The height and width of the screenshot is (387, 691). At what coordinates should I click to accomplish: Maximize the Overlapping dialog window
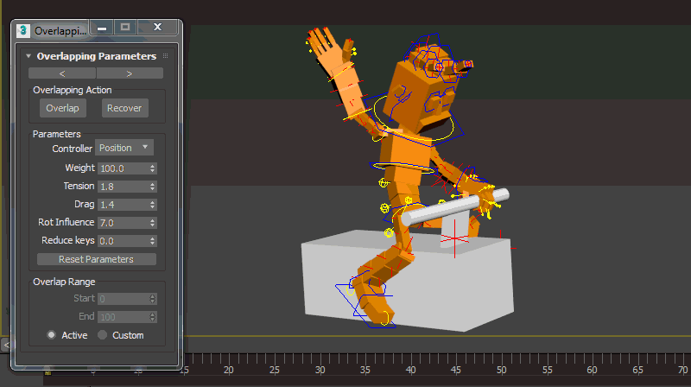pyautogui.click(x=125, y=29)
